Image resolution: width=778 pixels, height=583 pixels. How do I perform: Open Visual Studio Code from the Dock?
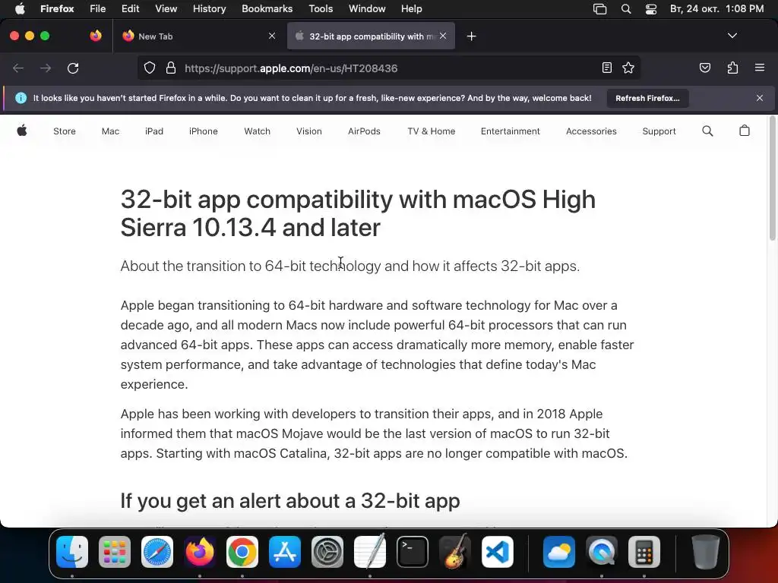click(497, 552)
